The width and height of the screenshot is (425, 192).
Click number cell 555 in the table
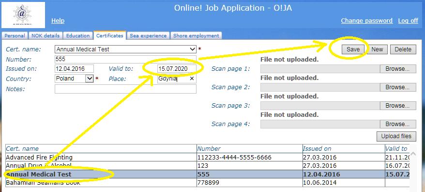250,174
